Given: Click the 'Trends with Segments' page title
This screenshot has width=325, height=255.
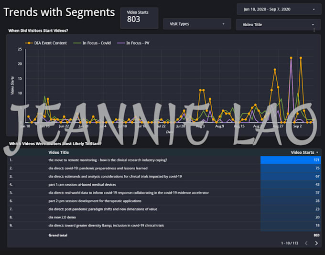Looking at the screenshot, I should (59, 12).
